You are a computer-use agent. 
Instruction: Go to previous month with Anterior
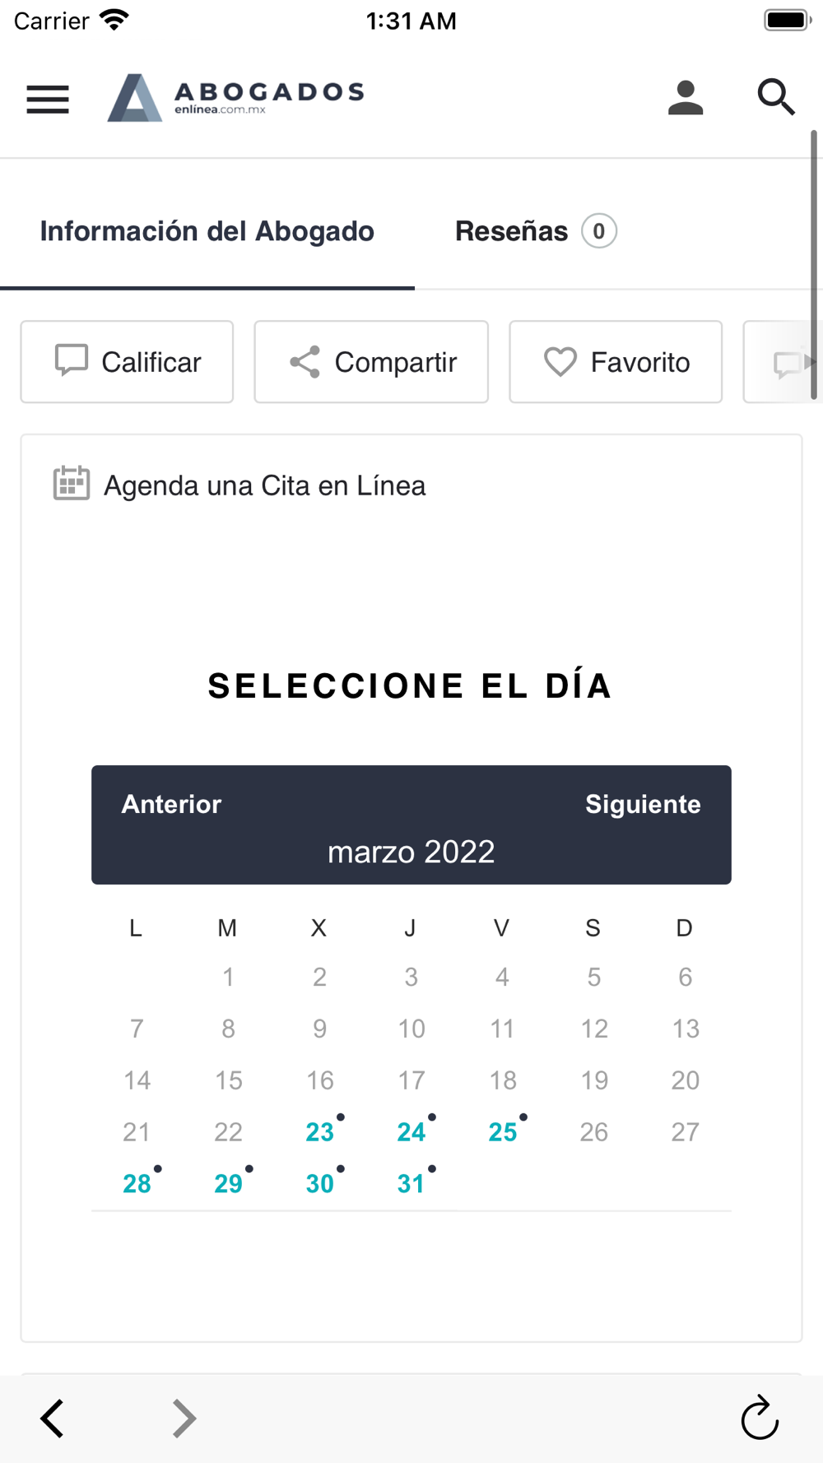[171, 804]
